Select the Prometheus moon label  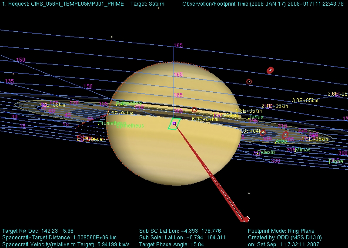(x=111, y=123)
